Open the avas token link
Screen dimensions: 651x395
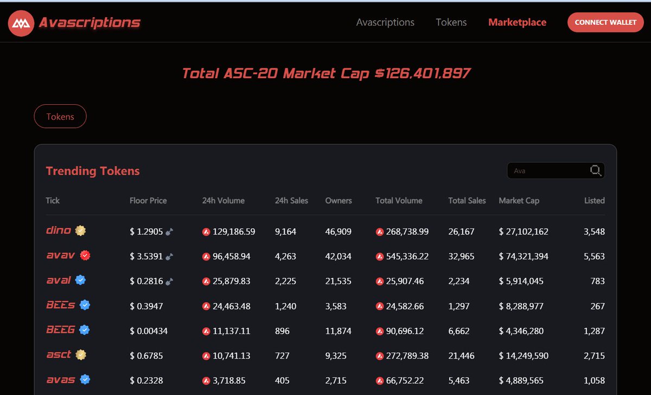coord(61,379)
